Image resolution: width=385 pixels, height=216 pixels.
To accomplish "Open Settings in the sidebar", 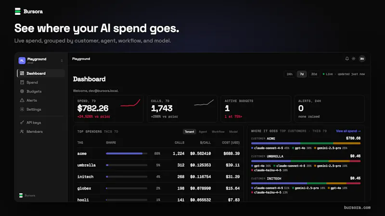I will pos(41,109).
